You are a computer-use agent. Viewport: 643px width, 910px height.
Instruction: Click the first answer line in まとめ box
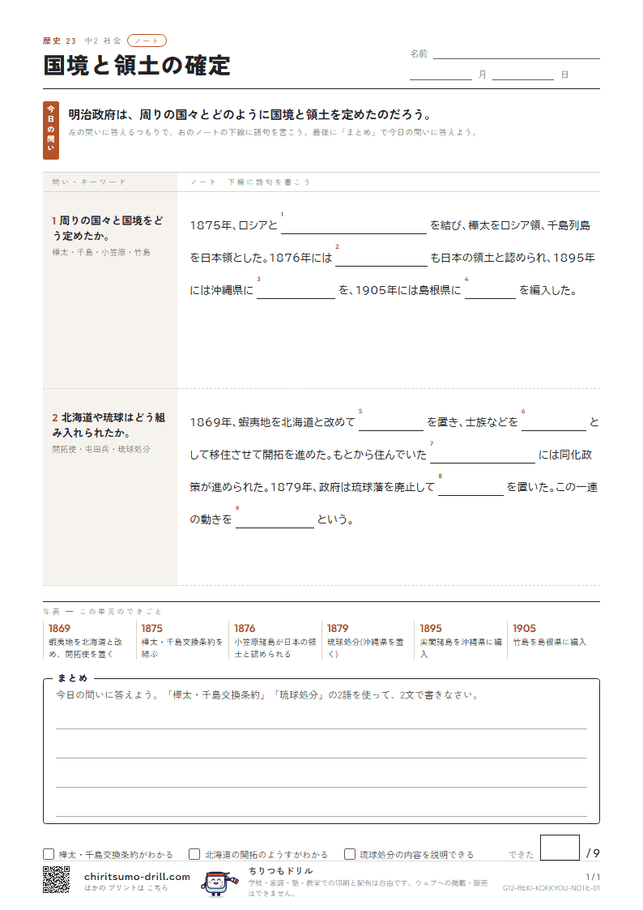pos(321,721)
